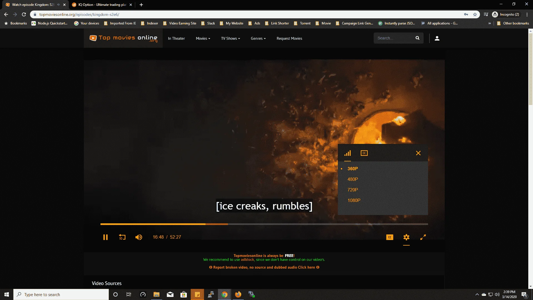Open the Request Movies page
Image resolution: width=533 pixels, height=300 pixels.
pos(289,38)
